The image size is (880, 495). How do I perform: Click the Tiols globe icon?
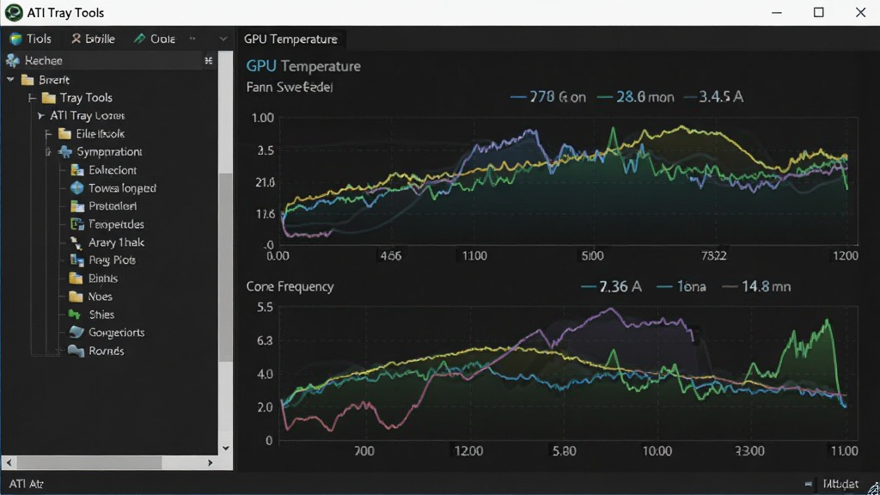coord(15,39)
